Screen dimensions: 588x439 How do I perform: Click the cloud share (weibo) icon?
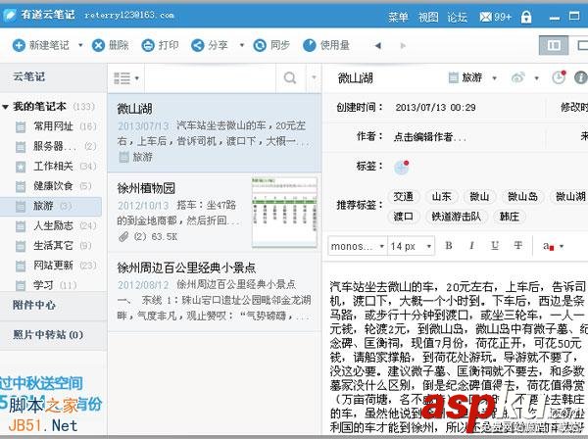click(517, 78)
